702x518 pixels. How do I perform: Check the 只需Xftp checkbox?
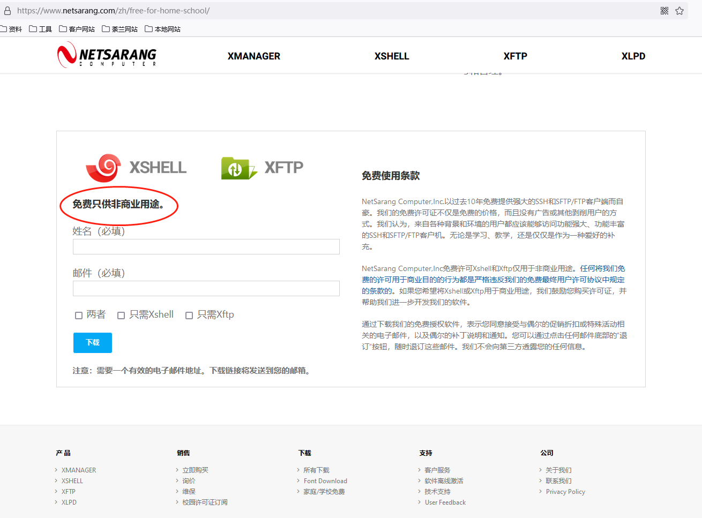(189, 316)
